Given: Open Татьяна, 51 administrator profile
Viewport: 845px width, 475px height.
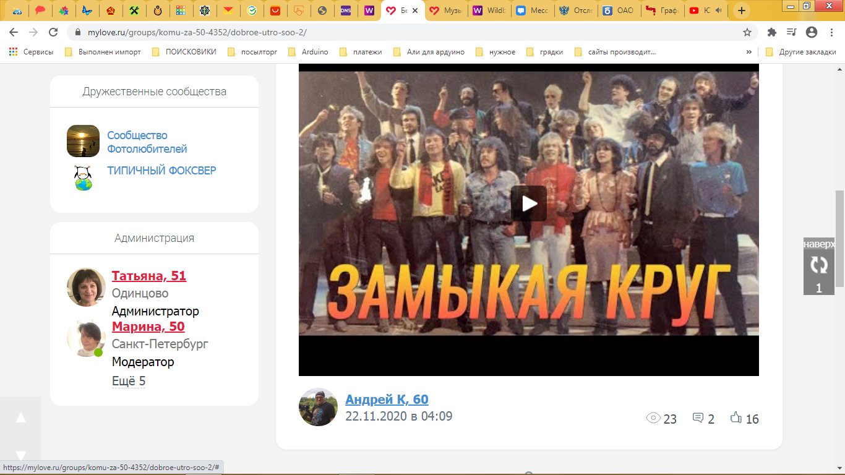Looking at the screenshot, I should [x=149, y=276].
